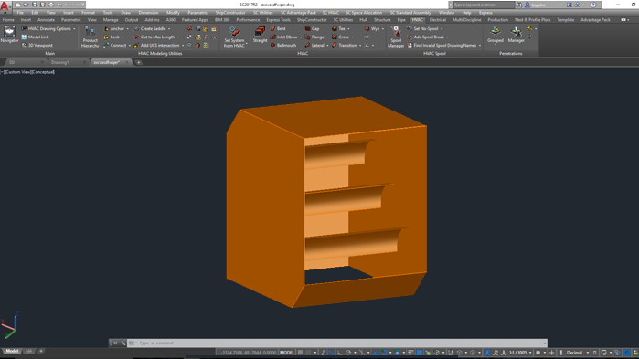Click Transition

pyautogui.click(x=345, y=45)
